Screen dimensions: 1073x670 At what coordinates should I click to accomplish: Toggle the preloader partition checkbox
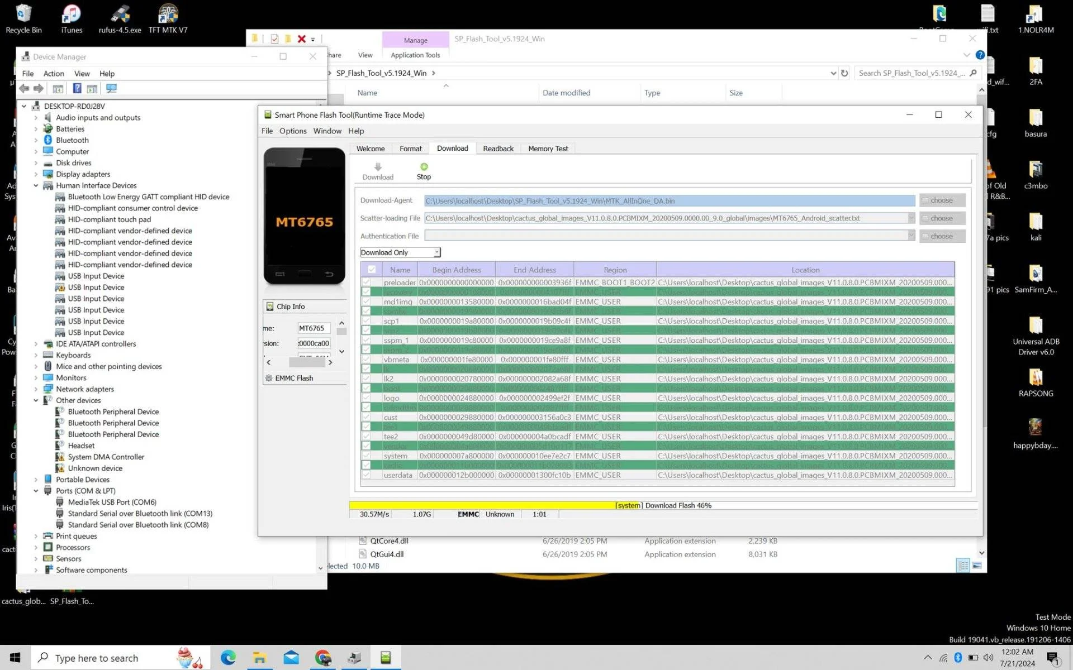click(366, 283)
